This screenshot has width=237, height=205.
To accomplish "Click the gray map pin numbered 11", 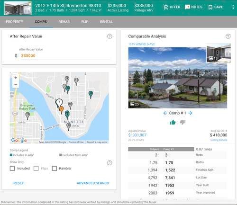I will (76, 81).
